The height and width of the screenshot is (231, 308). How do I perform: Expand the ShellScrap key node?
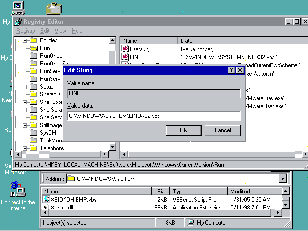pos(25,110)
